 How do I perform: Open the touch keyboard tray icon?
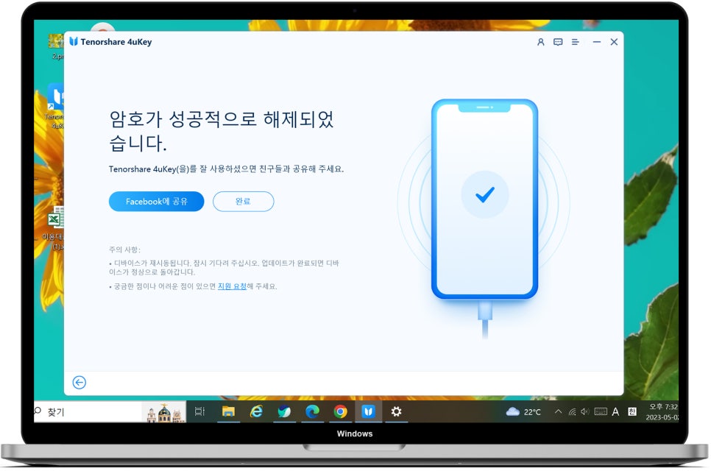(601, 411)
